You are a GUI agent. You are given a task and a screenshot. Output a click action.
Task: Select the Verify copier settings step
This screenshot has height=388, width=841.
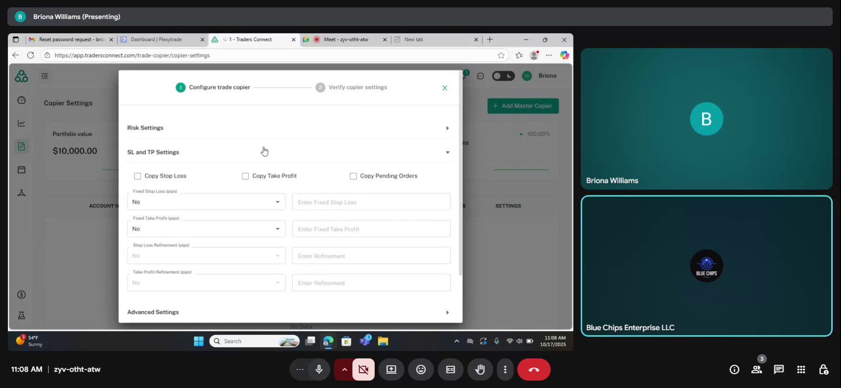coord(351,88)
